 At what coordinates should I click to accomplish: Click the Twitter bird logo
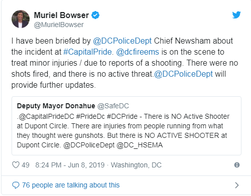coord(236,15)
